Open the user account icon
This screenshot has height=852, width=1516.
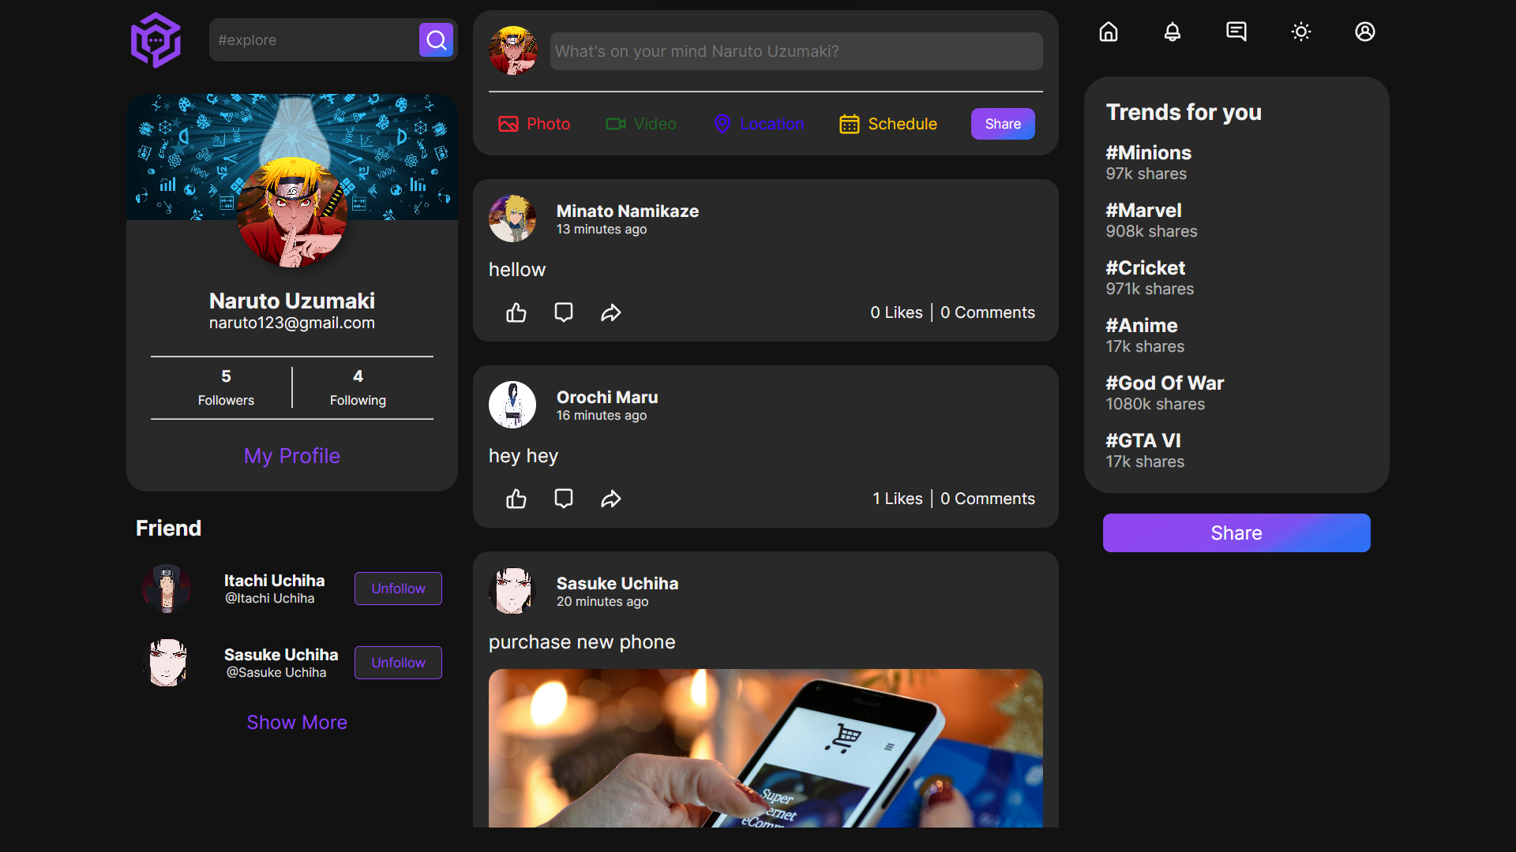pos(1365,32)
